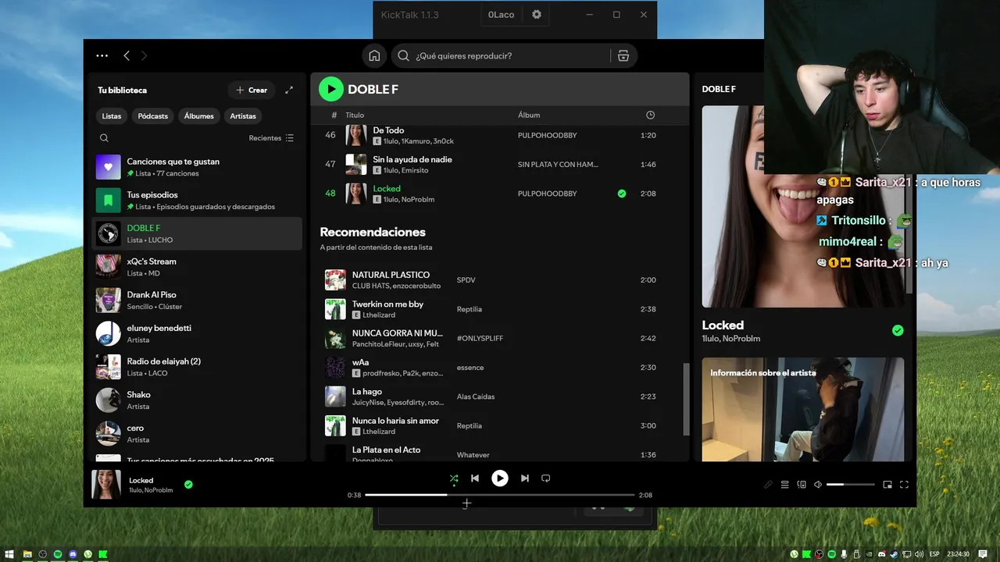This screenshot has width=1000, height=562.
Task: Open the playback queue icon
Action: [x=785, y=485]
